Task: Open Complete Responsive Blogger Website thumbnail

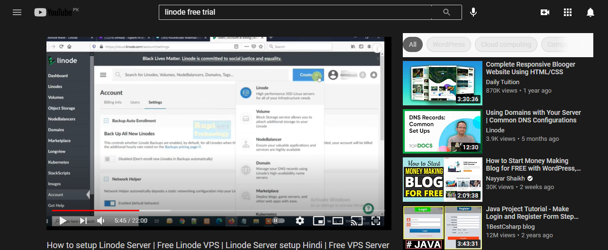Action: 443,83
